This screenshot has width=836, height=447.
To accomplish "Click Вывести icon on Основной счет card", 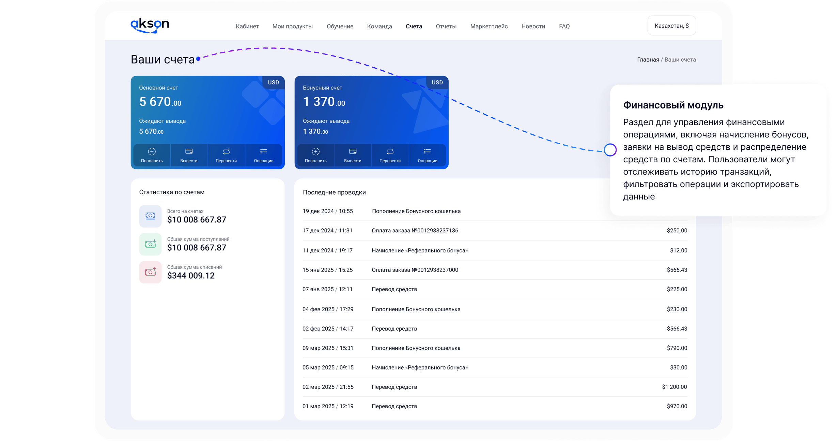I will [189, 152].
